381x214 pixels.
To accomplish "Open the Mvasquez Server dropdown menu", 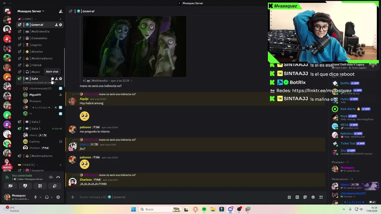I will [31, 11].
